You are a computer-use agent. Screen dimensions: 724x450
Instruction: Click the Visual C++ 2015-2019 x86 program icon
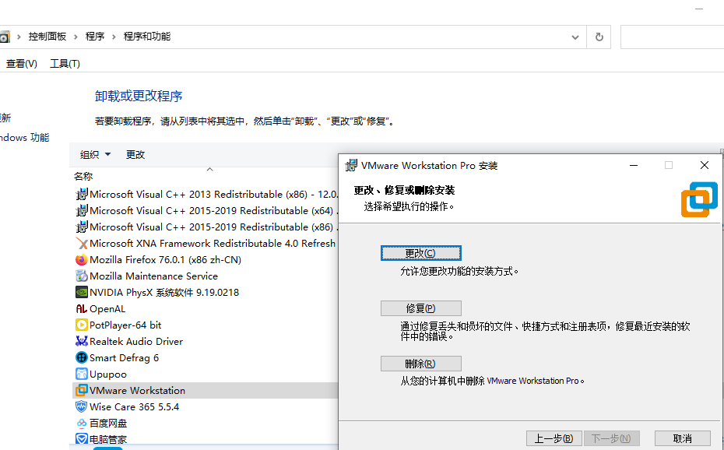pos(81,227)
